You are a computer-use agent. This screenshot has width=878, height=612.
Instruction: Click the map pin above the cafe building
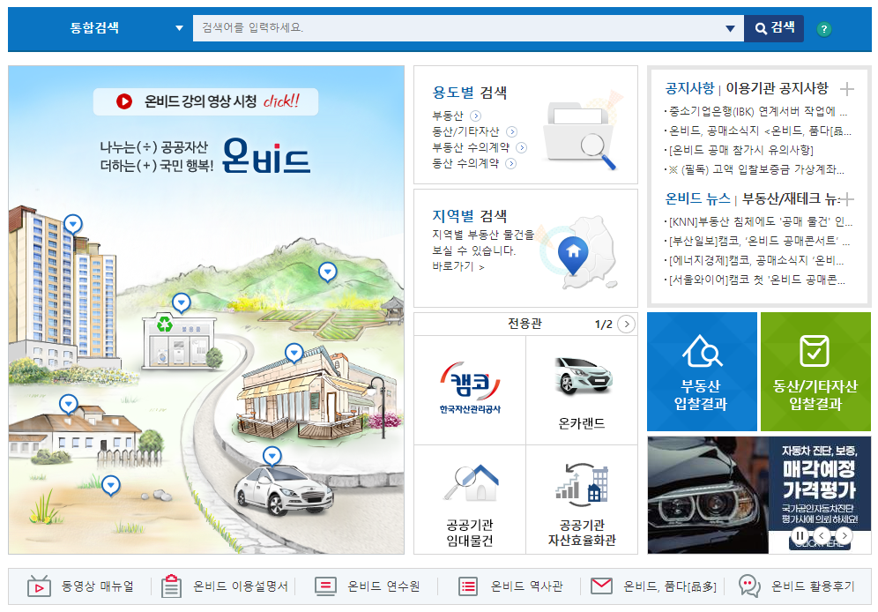click(x=294, y=353)
